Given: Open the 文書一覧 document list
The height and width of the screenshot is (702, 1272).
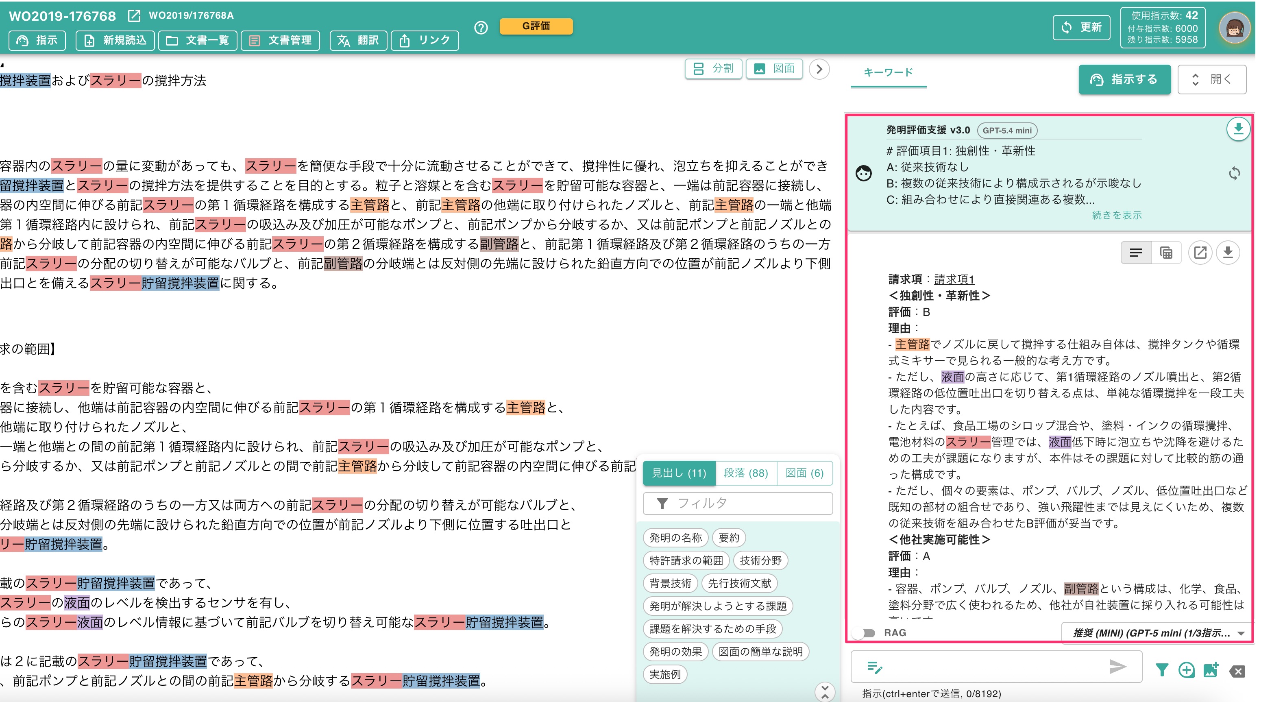Looking at the screenshot, I should pos(198,40).
